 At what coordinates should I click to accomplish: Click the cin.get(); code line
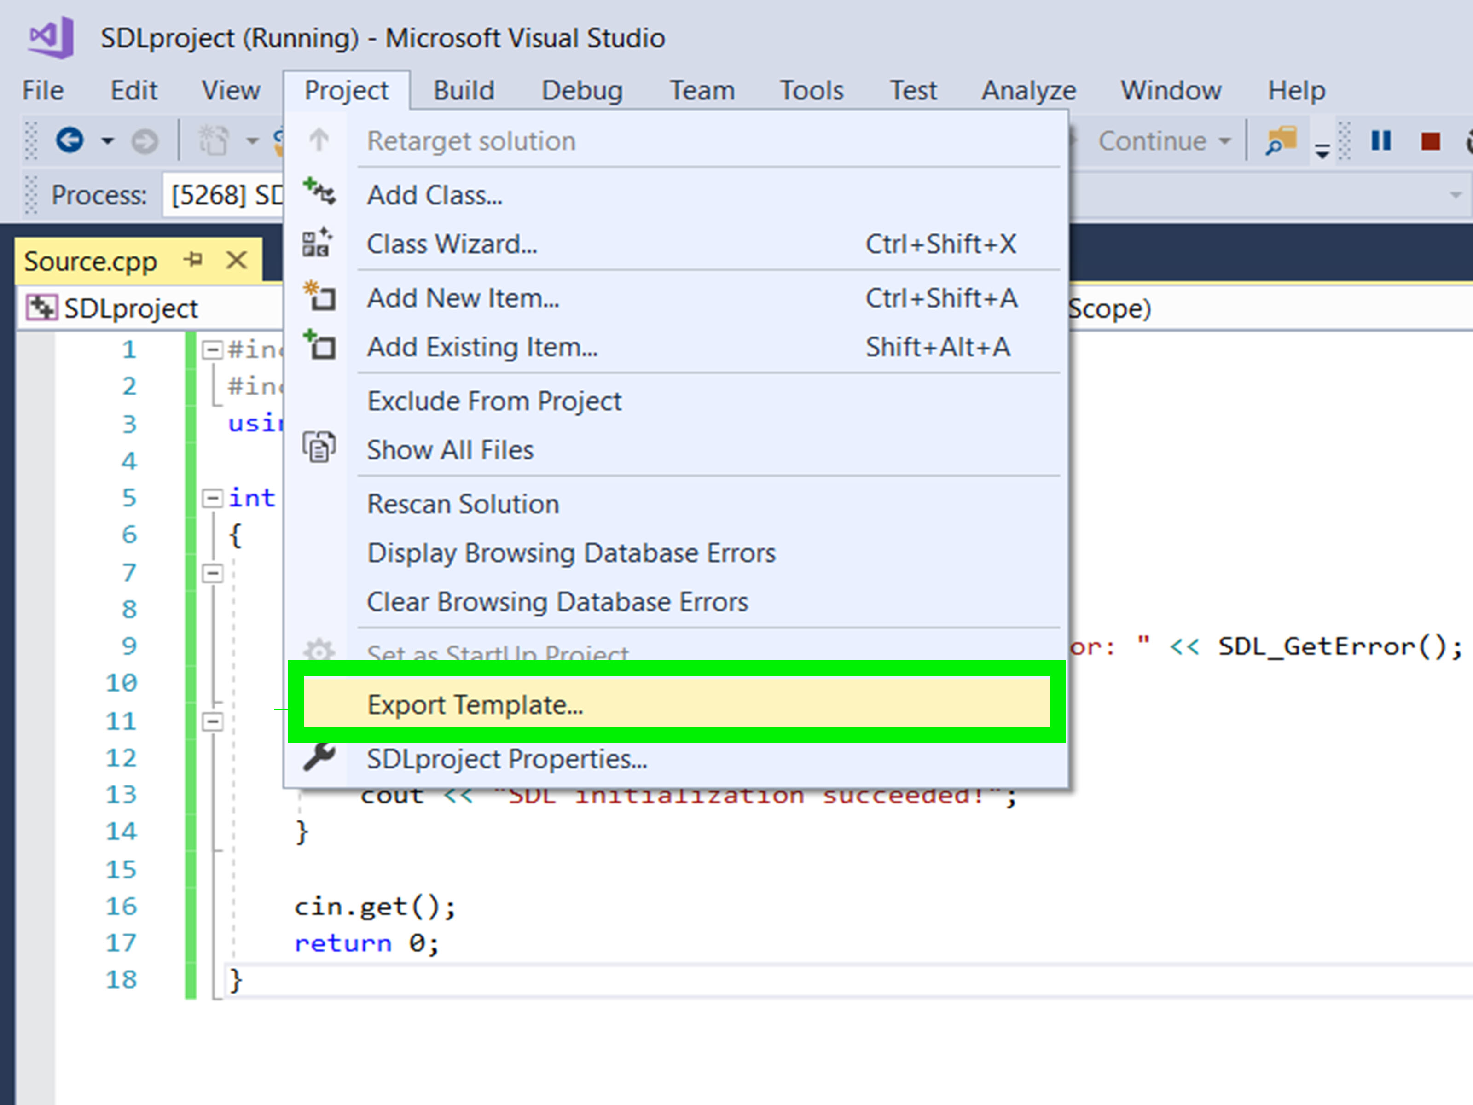pyautogui.click(x=375, y=907)
